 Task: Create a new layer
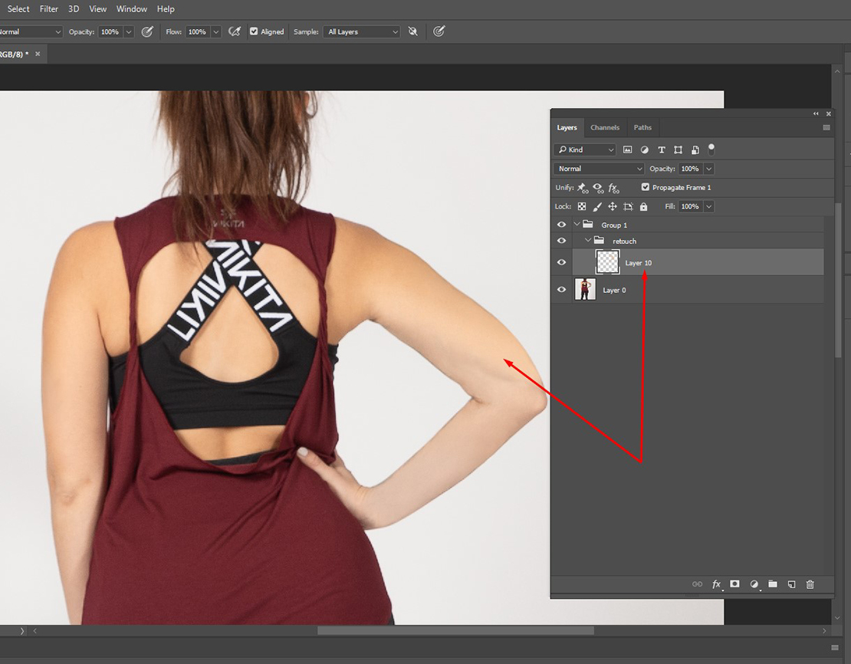791,584
